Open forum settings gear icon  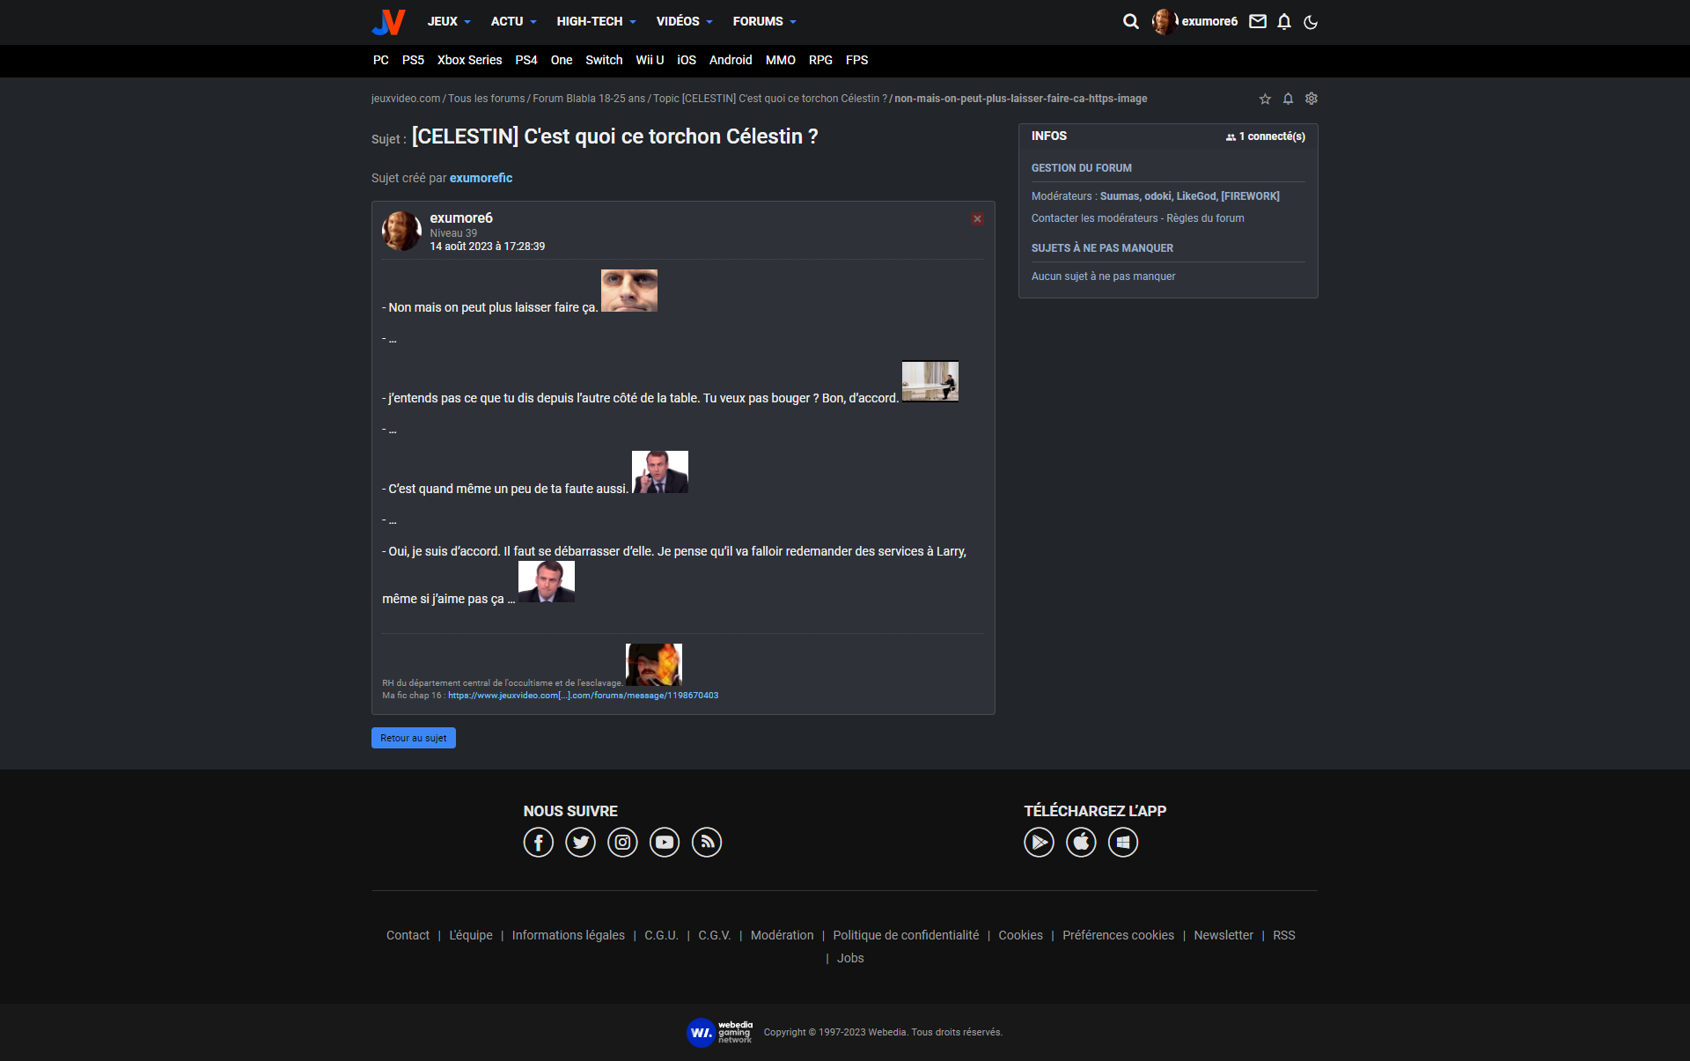pyautogui.click(x=1312, y=99)
